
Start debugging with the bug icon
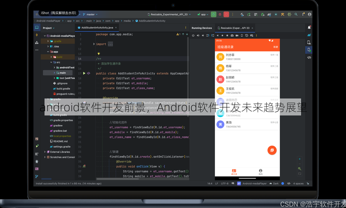coord(220,14)
